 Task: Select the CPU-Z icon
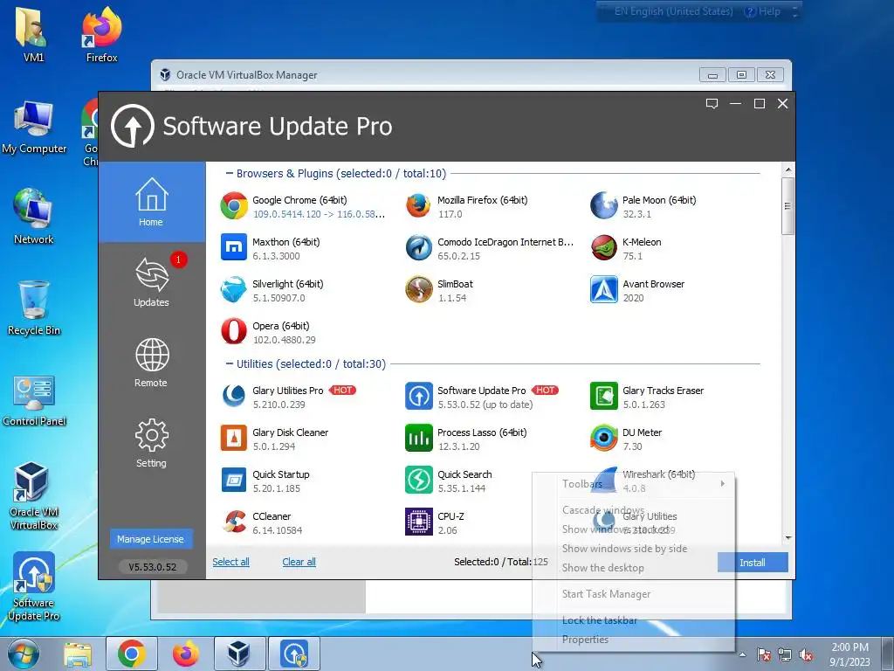tap(418, 522)
